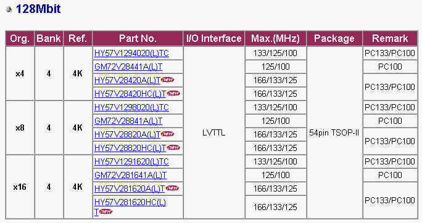
Task: Open the HY57V28420A(L)T part link
Action: pos(128,80)
